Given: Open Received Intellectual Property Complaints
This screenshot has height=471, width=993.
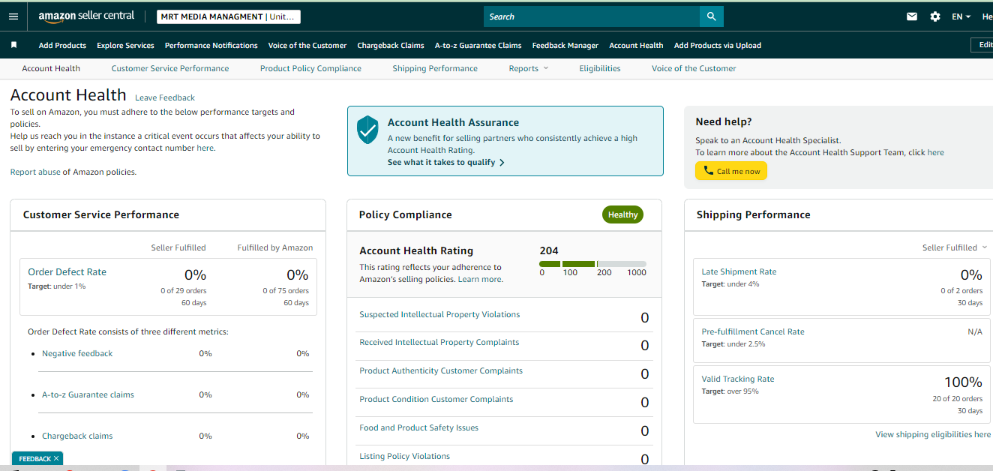Looking at the screenshot, I should click(x=439, y=342).
